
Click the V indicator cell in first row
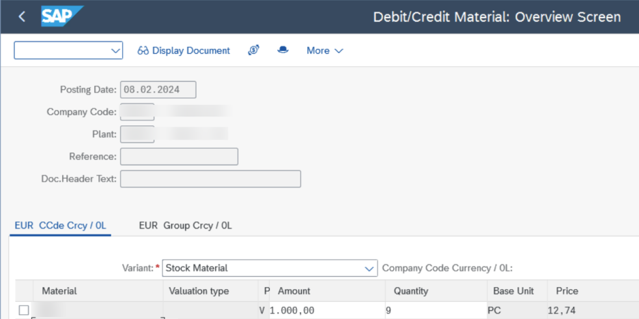(x=264, y=310)
